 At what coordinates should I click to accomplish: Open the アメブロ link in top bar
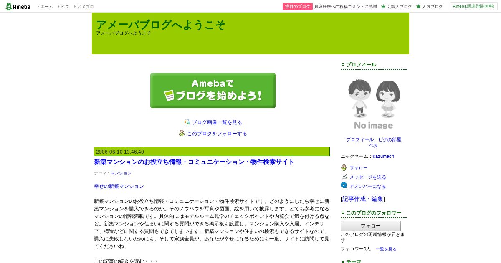[x=85, y=7]
